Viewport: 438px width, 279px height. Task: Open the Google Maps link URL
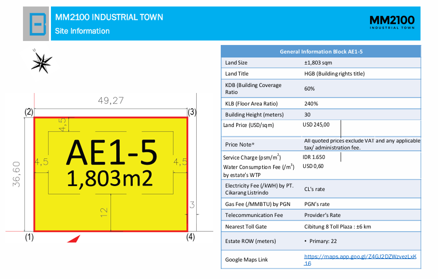coord(360,259)
